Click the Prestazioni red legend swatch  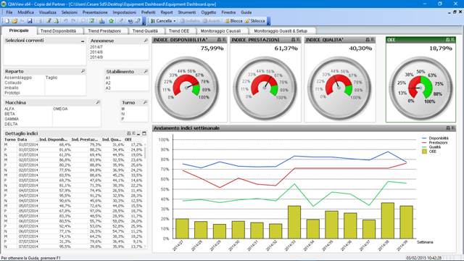(x=424, y=143)
